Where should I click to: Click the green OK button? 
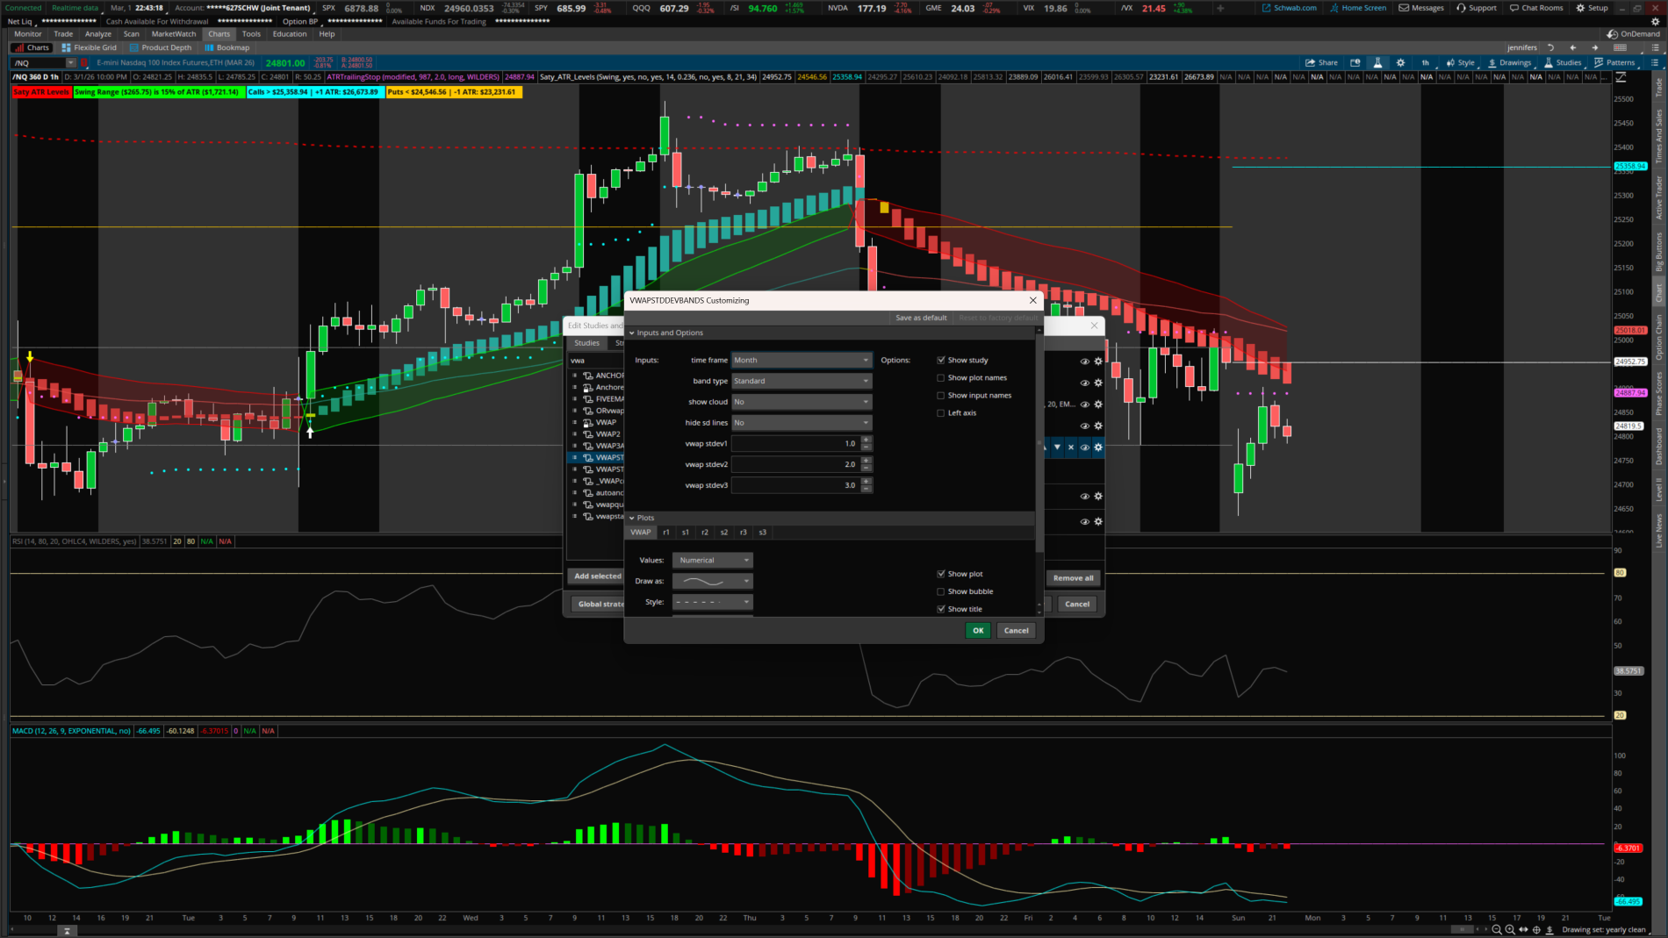pyautogui.click(x=978, y=631)
